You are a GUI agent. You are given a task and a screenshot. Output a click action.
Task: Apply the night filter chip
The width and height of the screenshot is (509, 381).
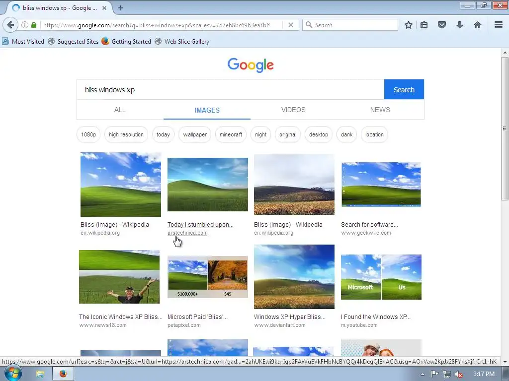[x=260, y=134]
